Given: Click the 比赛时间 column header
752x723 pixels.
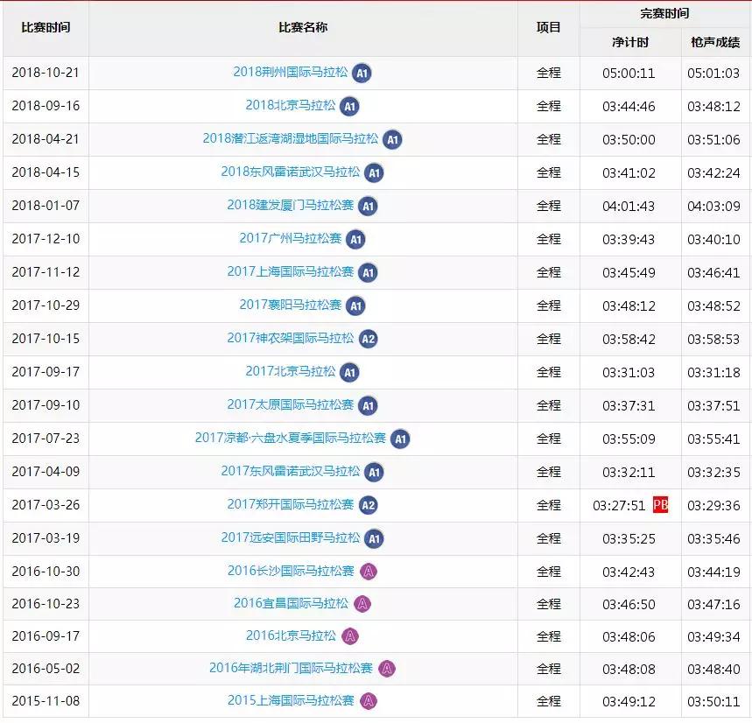Looking at the screenshot, I should click(46, 28).
